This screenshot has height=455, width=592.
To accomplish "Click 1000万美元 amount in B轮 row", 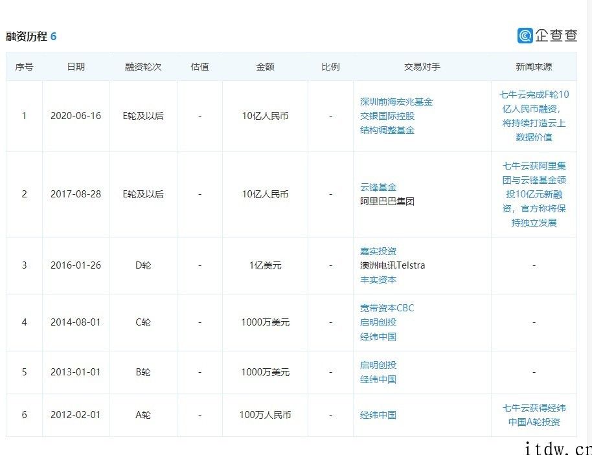I will (x=265, y=372).
